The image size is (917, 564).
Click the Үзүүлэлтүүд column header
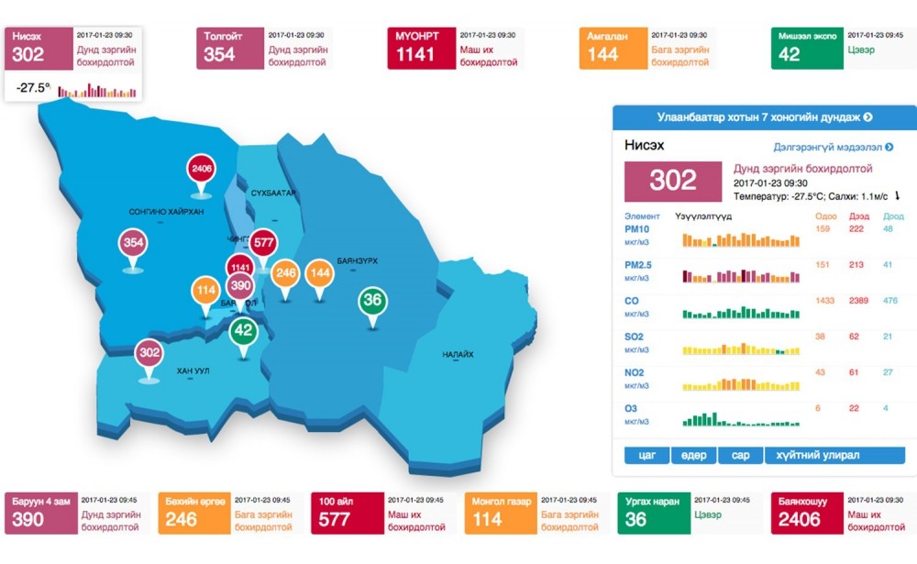703,216
